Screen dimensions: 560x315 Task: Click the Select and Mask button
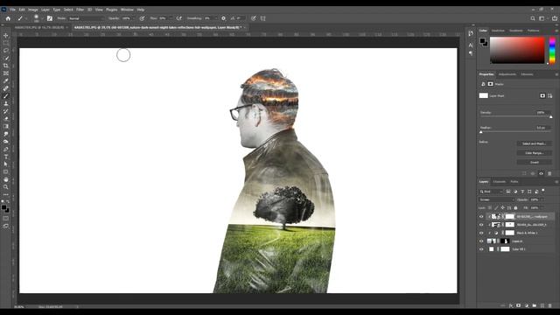point(535,143)
